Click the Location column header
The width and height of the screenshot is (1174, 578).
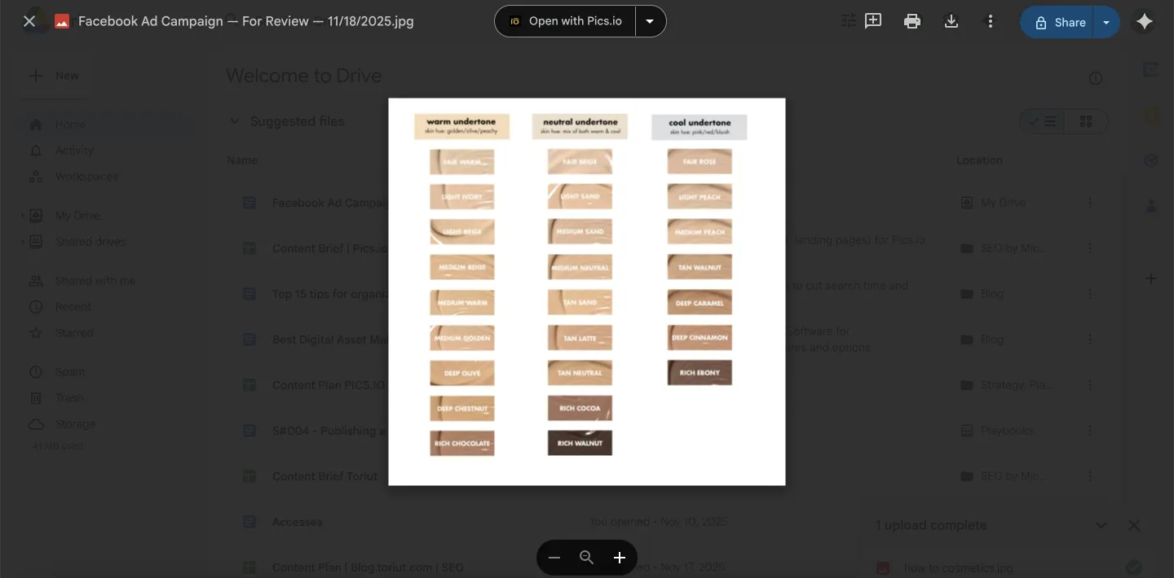[x=979, y=160]
